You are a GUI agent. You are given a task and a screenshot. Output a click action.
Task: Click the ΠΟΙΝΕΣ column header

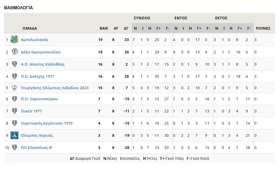[263, 28]
